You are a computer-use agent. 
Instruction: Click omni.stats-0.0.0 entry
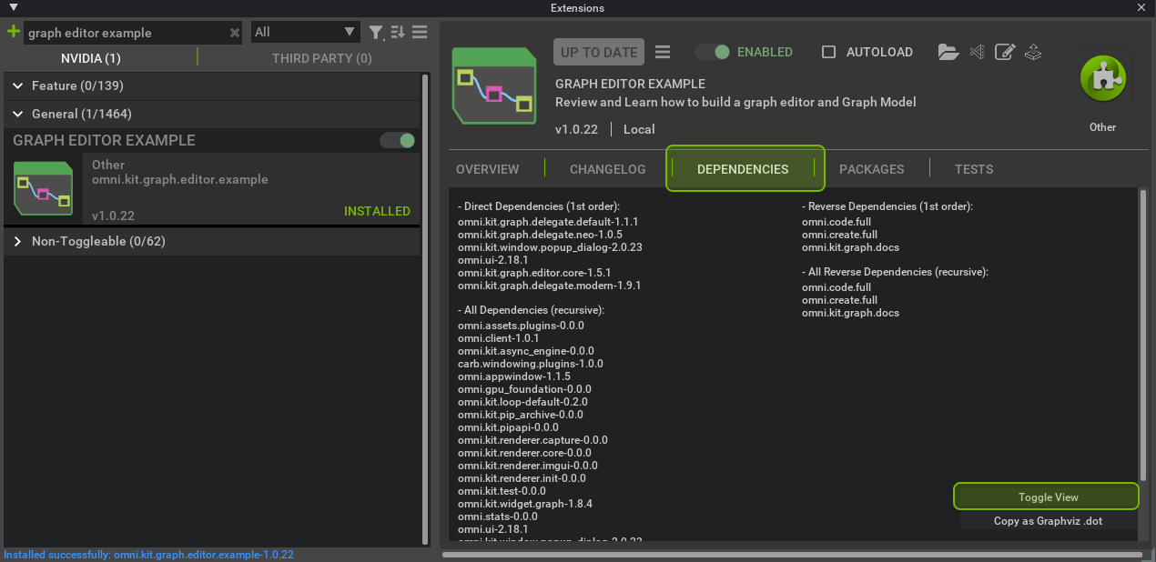(498, 517)
